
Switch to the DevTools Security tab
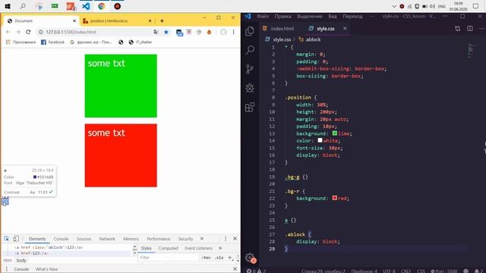(x=185, y=239)
